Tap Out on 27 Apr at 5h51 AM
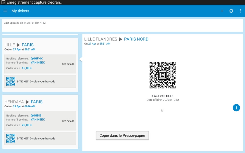Viewport: 245px width, 153px height. point(20,49)
